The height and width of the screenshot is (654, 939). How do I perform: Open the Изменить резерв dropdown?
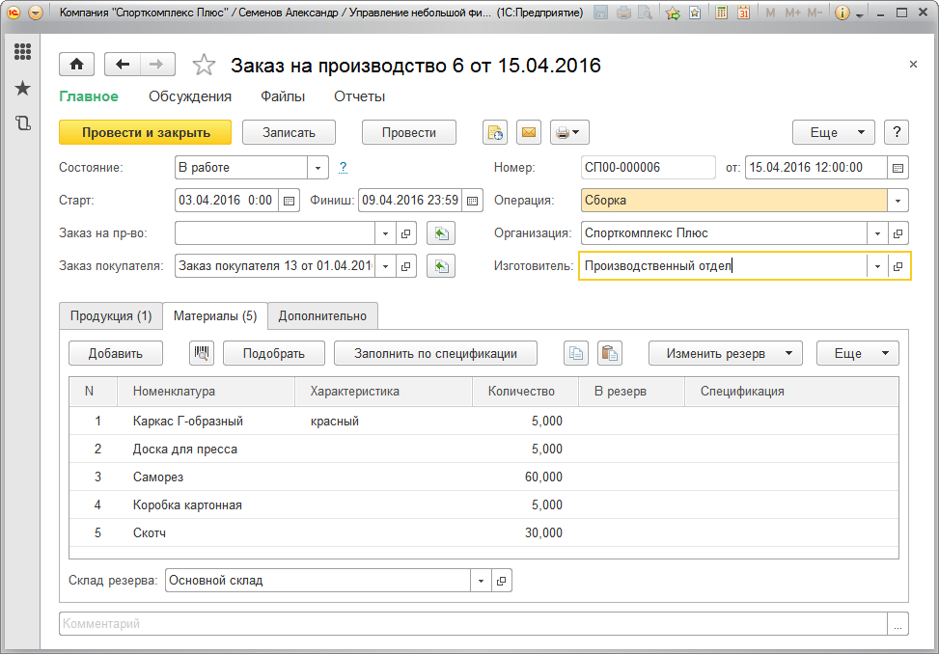725,353
